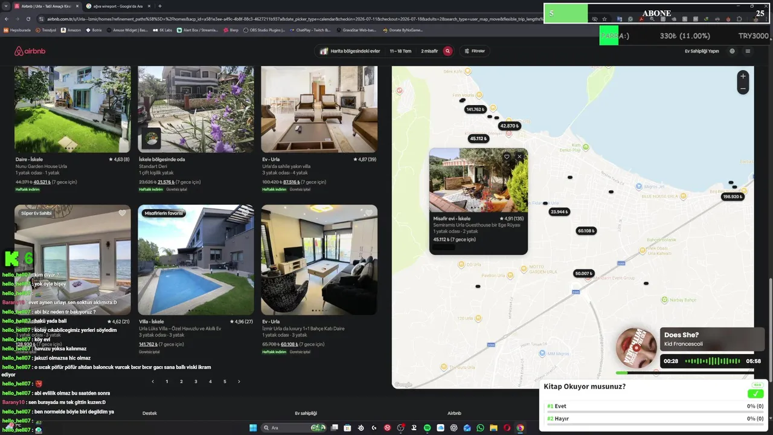This screenshot has width=773, height=435.
Task: Open the Blerp bookmark
Action: click(231, 30)
